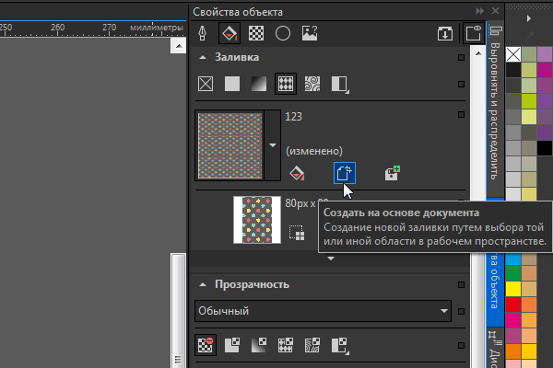
Task: Select the Uniform fill type
Action: (x=232, y=86)
